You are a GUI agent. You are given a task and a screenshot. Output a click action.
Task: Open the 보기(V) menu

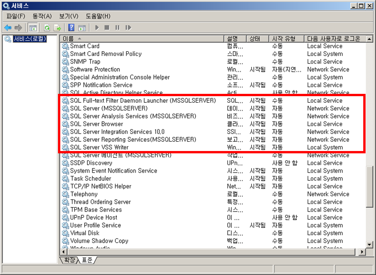coord(68,16)
